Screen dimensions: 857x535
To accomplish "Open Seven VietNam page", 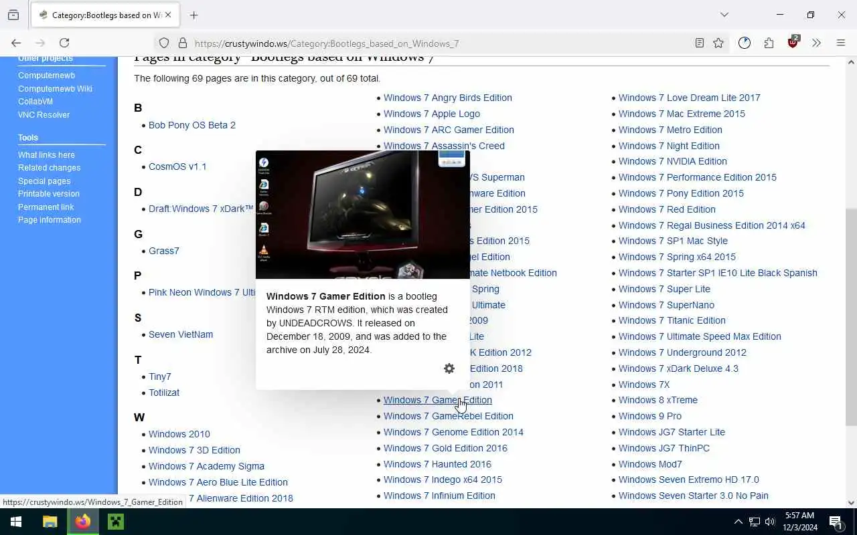I will pyautogui.click(x=181, y=334).
